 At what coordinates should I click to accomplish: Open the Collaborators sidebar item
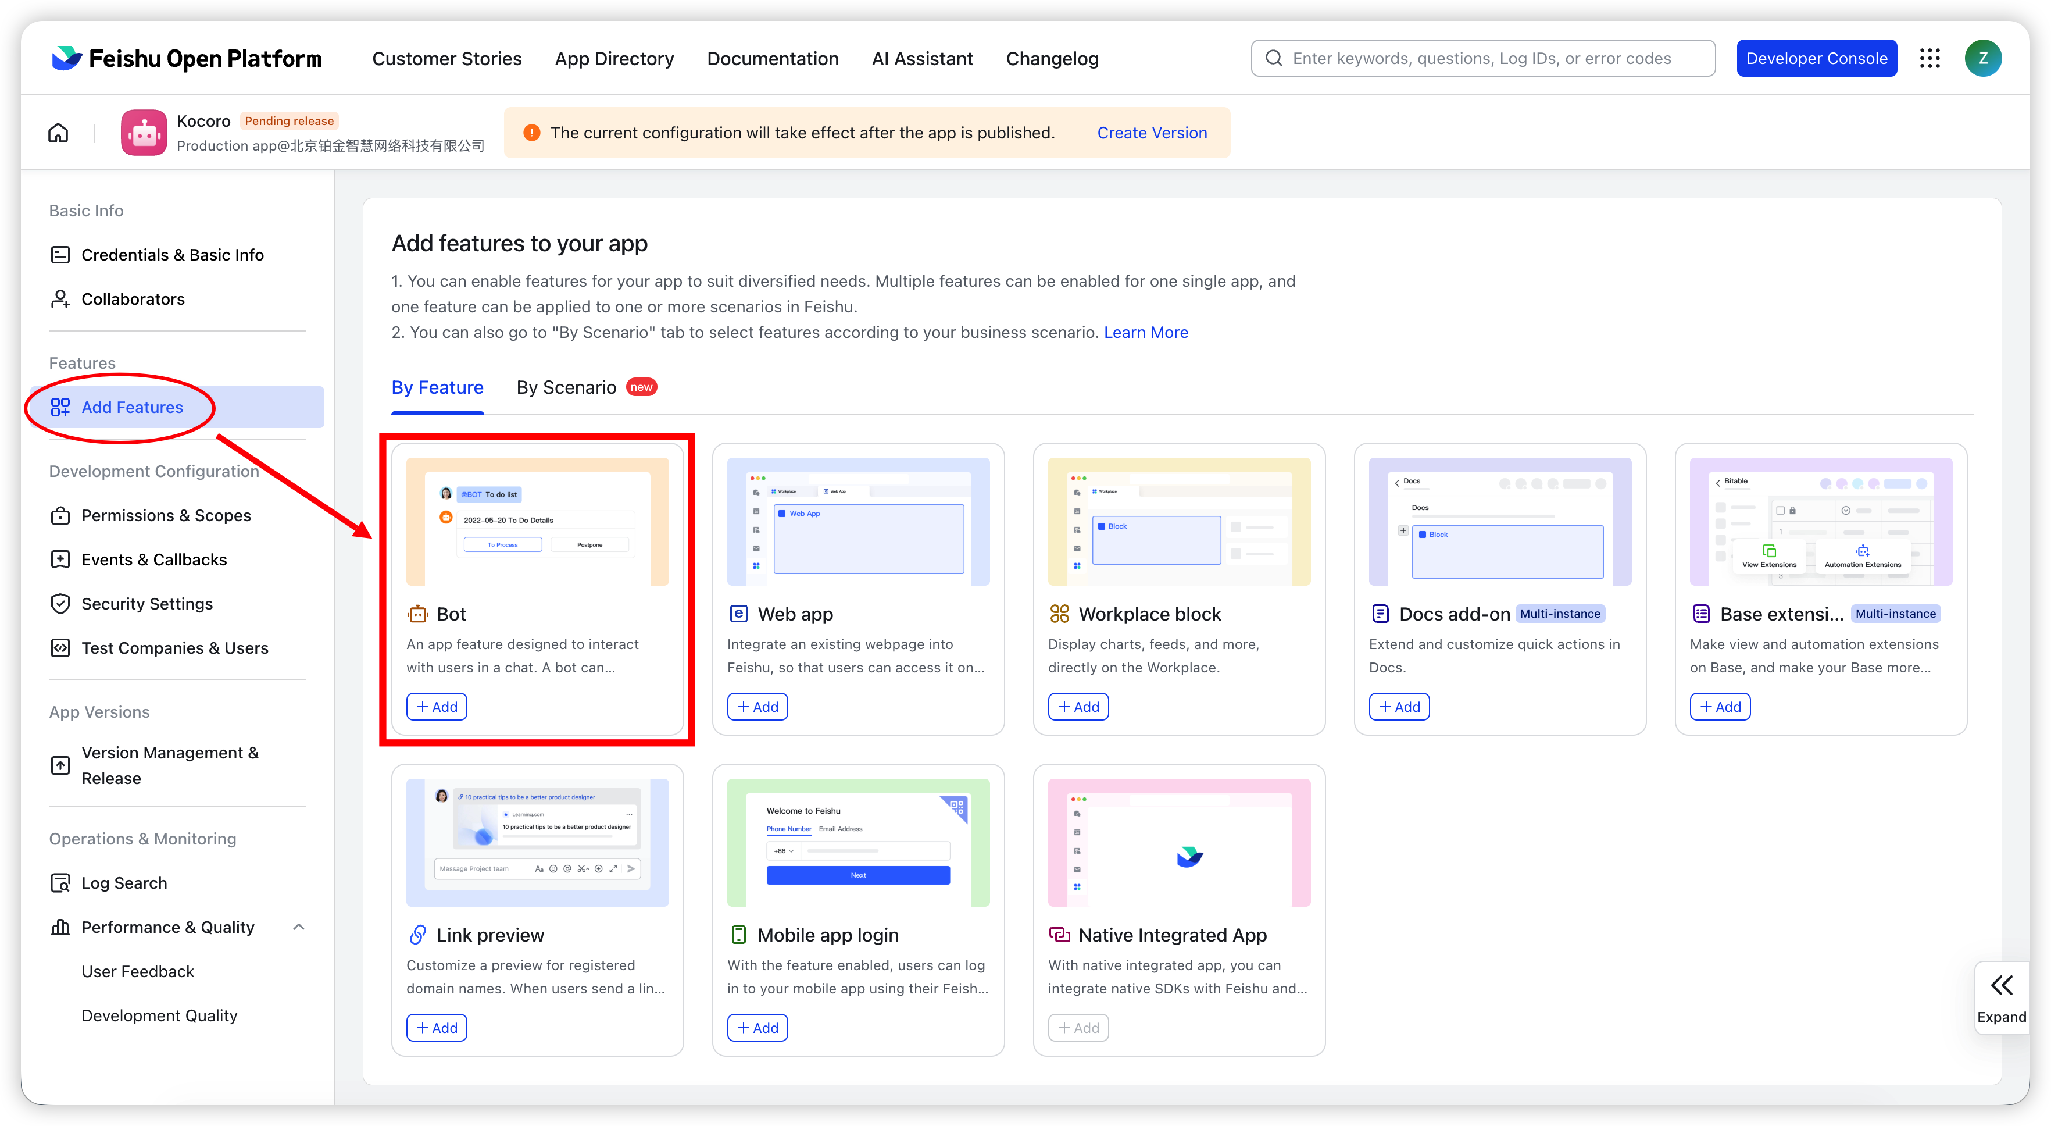(177, 298)
